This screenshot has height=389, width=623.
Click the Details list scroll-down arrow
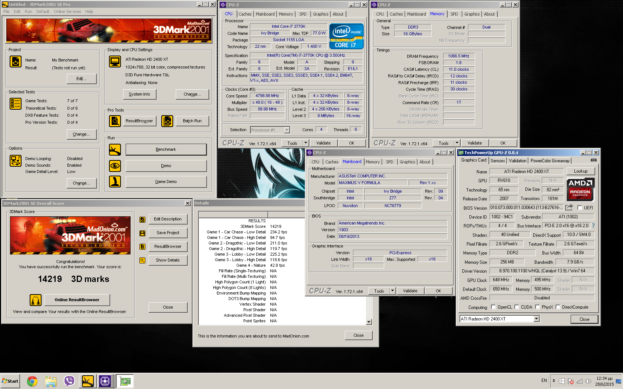(x=369, y=322)
